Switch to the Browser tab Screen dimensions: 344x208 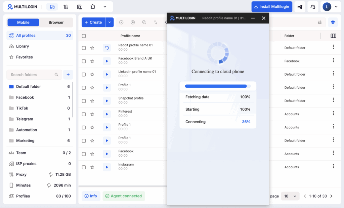click(56, 23)
